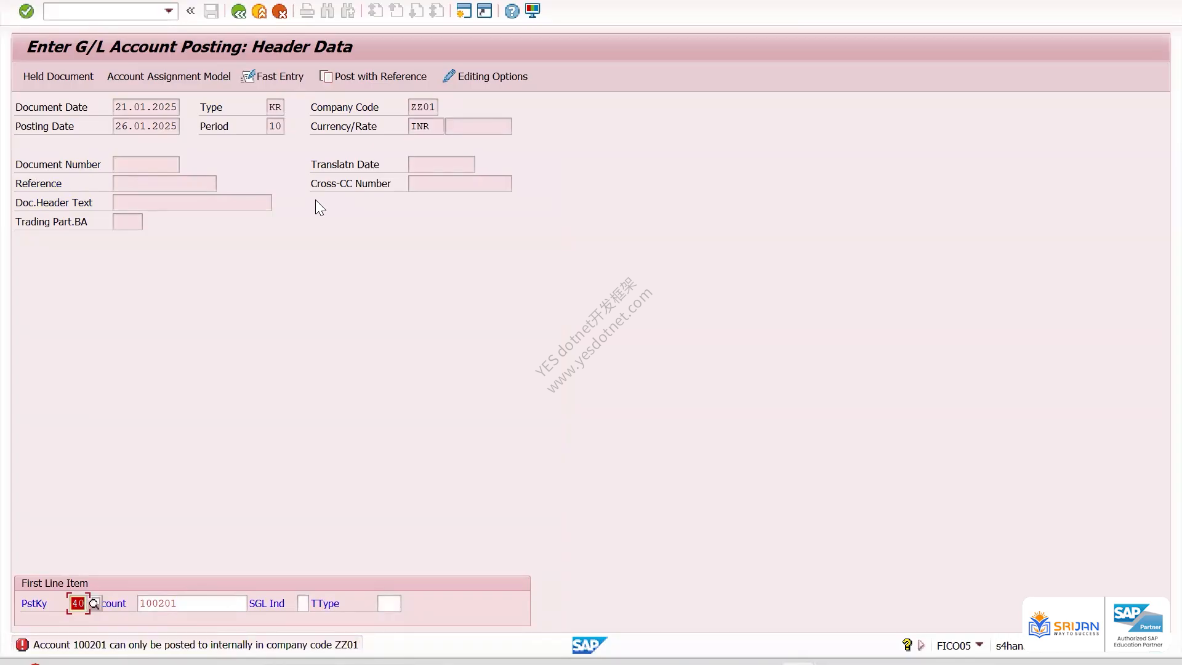This screenshot has height=665, width=1182.
Task: Open the FICO05 system info dropdown
Action: [979, 645]
